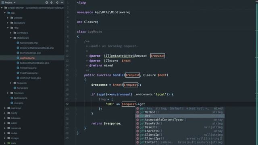Choose getBaseUrl() completion suggestion

coord(180,127)
